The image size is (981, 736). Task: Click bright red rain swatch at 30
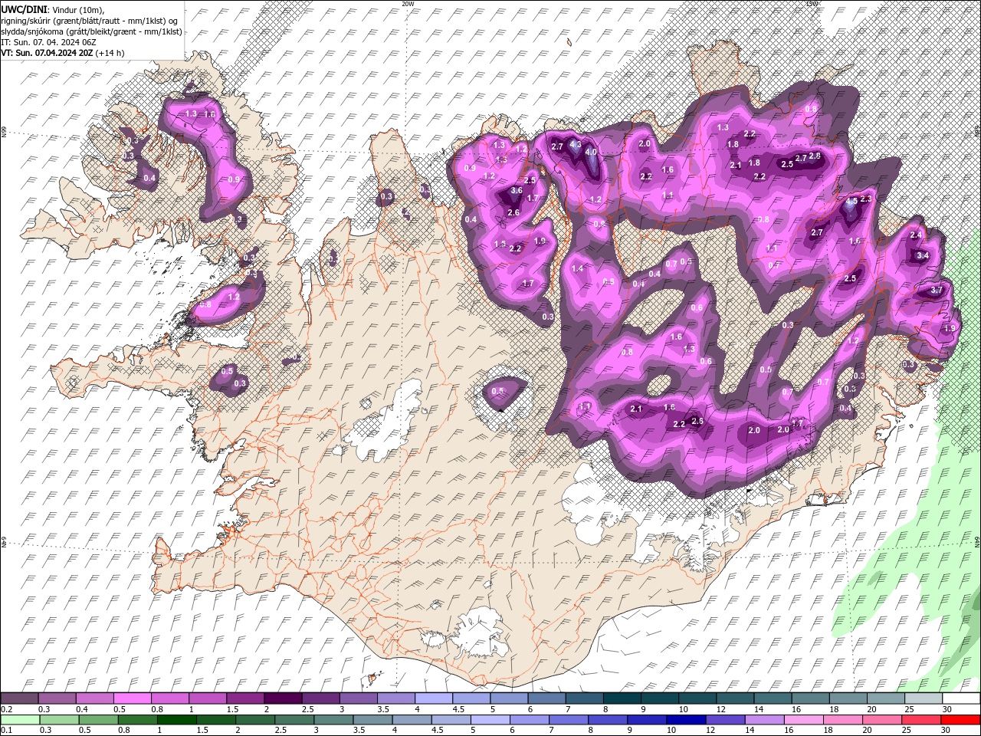(959, 720)
